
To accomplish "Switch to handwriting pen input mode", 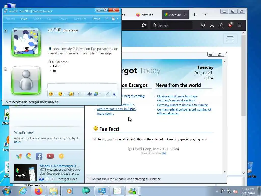I will tap(108, 94).
